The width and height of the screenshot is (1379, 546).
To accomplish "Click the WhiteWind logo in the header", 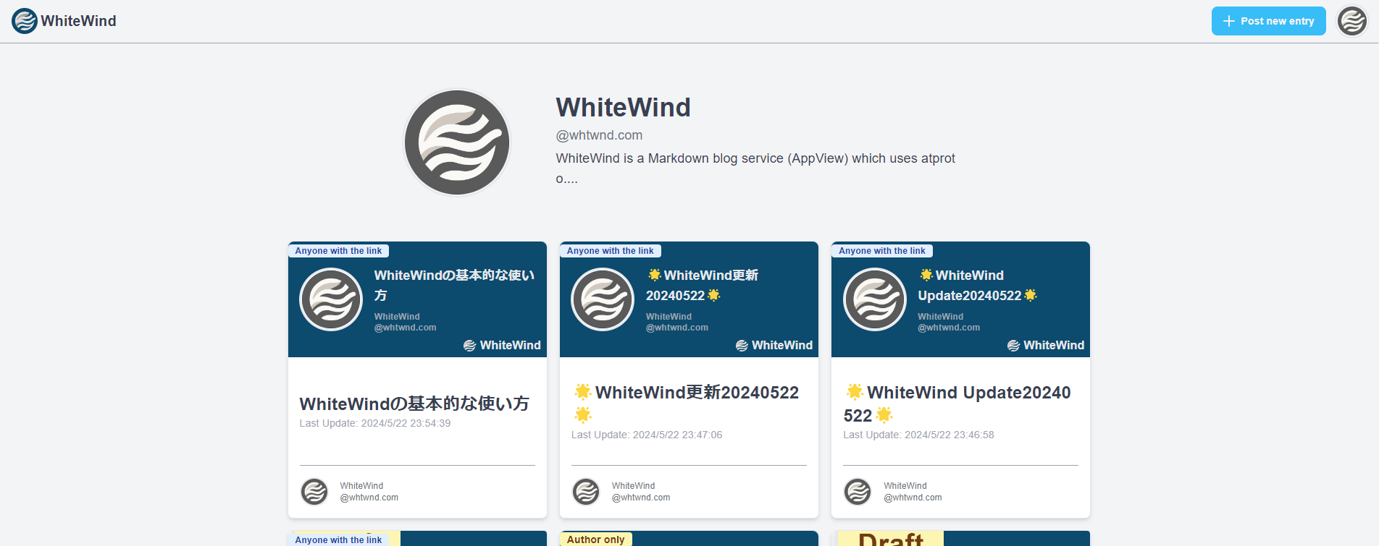I will pos(25,21).
